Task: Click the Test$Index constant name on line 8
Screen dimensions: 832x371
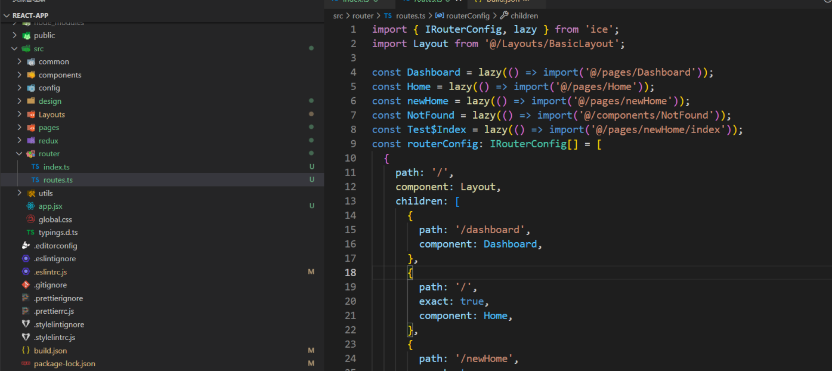Action: [x=437, y=129]
